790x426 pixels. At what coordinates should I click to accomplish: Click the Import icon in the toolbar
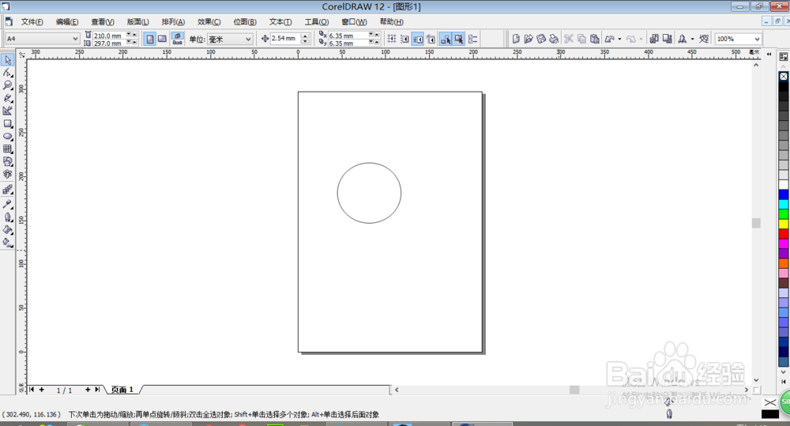click(x=654, y=39)
